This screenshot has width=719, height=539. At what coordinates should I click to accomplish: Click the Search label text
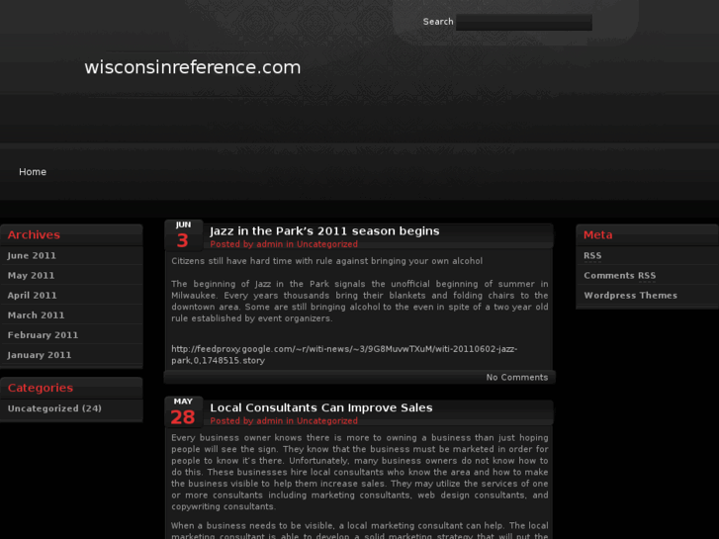pyautogui.click(x=438, y=22)
